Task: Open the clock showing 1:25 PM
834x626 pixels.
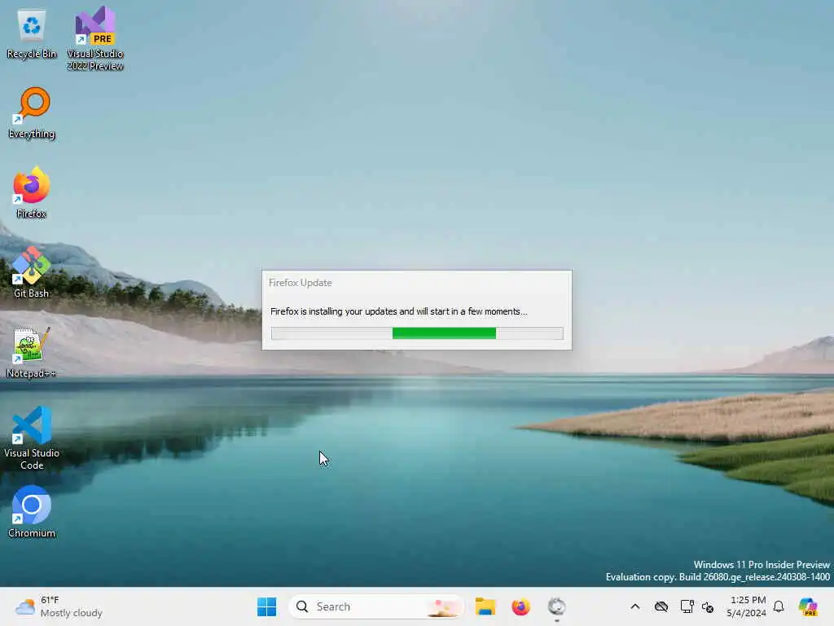Action: tap(747, 606)
